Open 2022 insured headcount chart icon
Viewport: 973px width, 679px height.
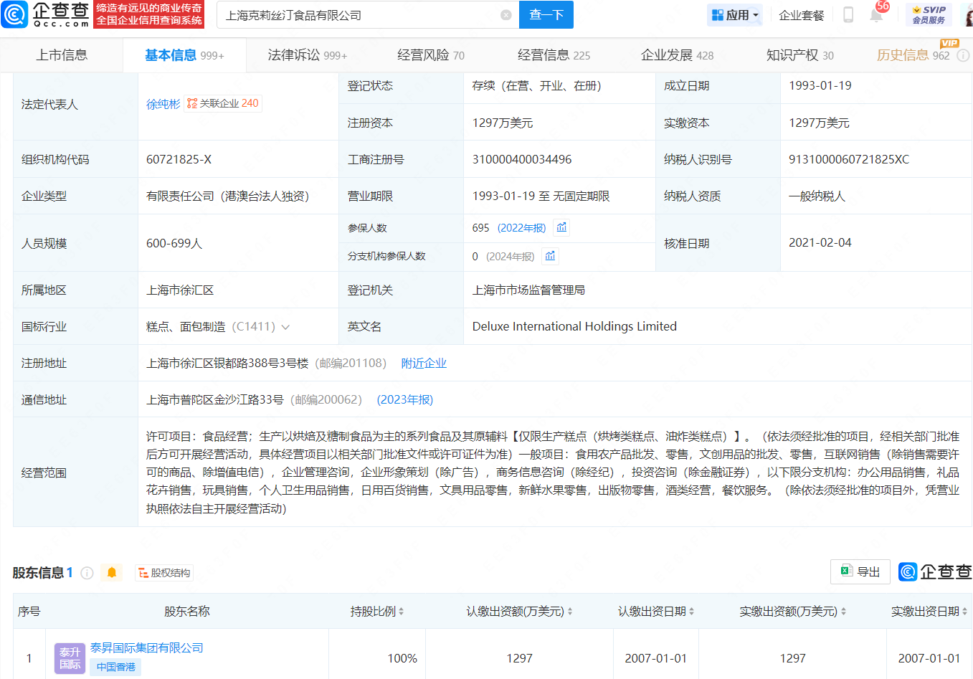click(x=562, y=227)
